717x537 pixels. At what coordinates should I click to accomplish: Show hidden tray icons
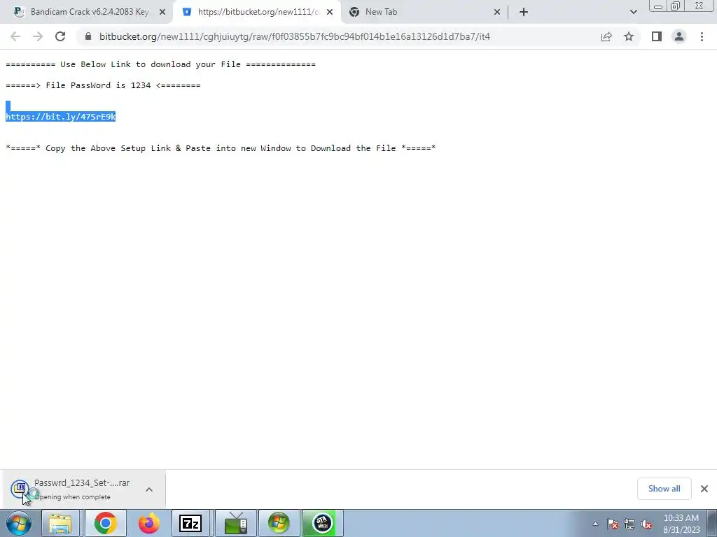pyautogui.click(x=595, y=524)
